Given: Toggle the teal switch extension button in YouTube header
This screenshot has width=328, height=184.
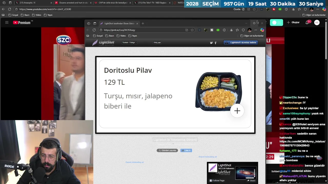Looking at the screenshot, I should click(276, 22).
